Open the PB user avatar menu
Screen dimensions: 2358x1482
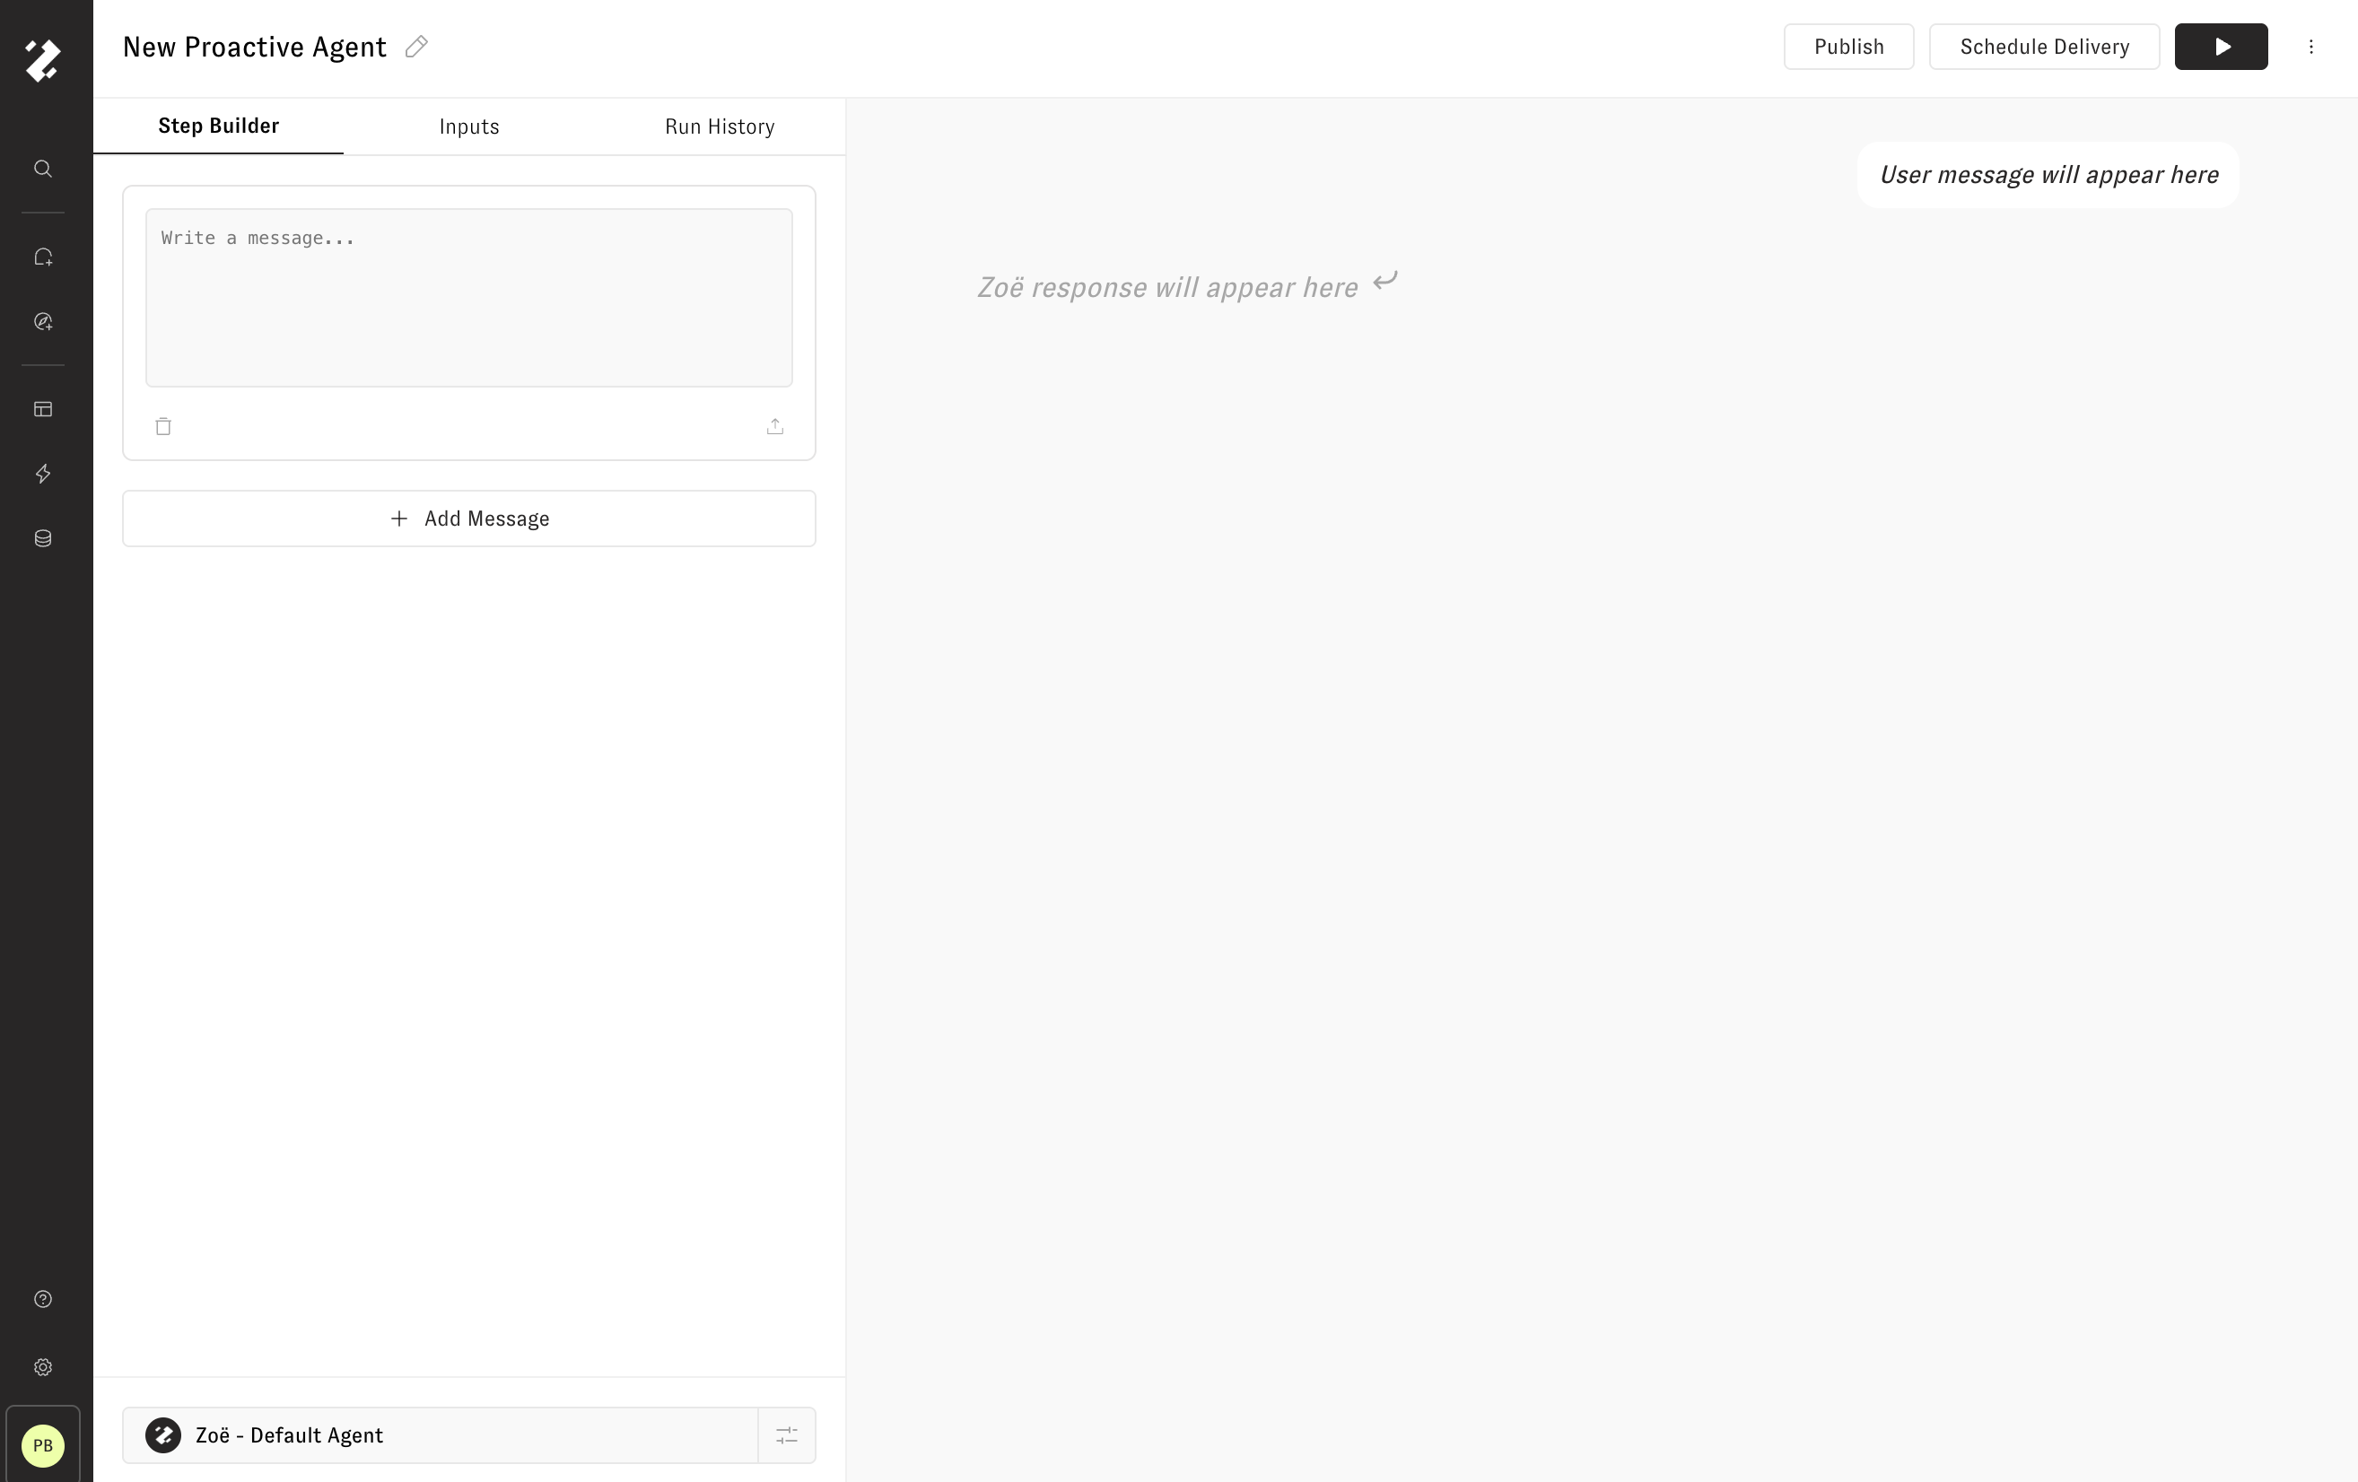43,1446
